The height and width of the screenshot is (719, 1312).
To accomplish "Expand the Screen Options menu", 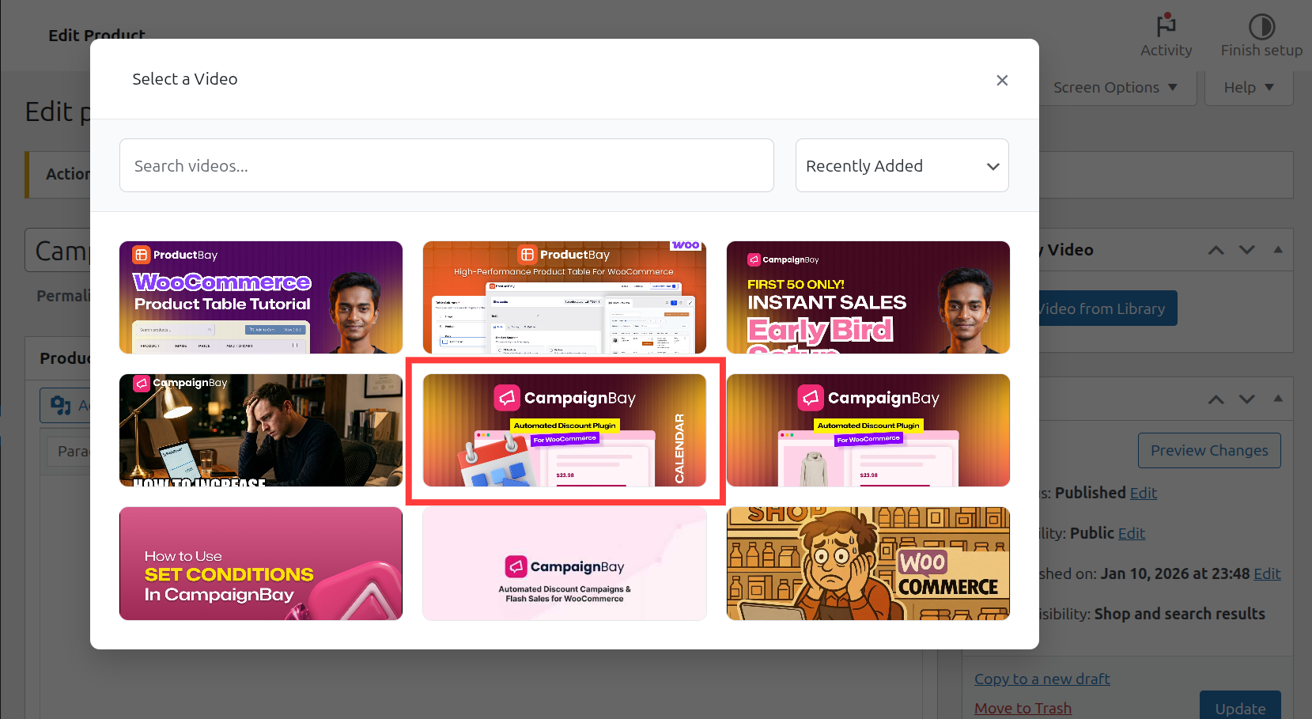I will [1114, 87].
